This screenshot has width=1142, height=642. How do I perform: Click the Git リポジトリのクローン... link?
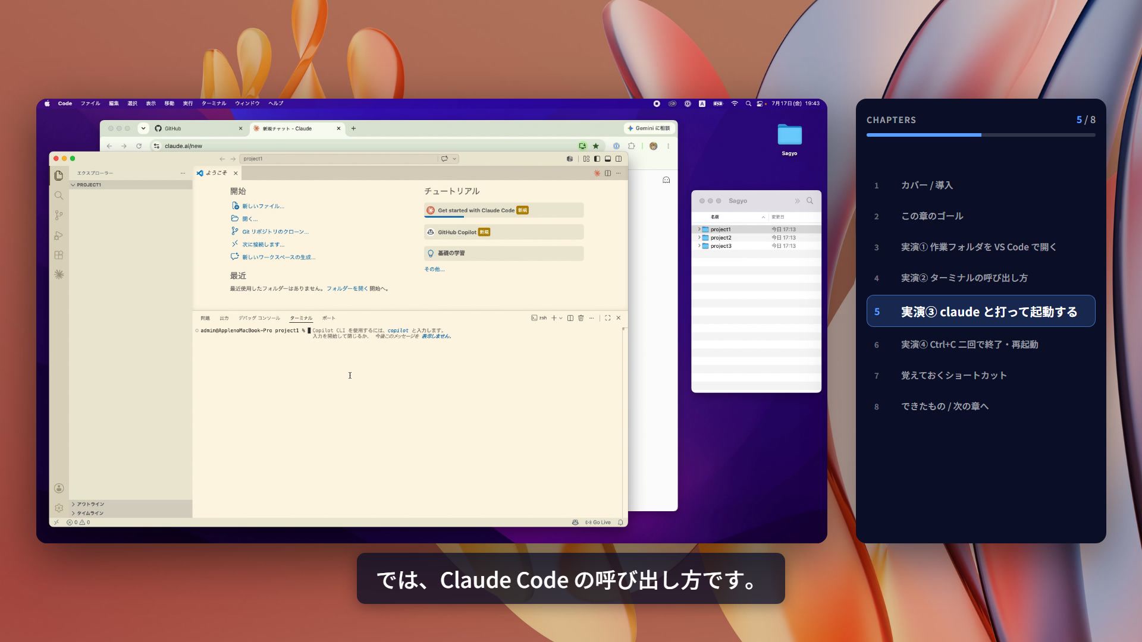point(275,232)
